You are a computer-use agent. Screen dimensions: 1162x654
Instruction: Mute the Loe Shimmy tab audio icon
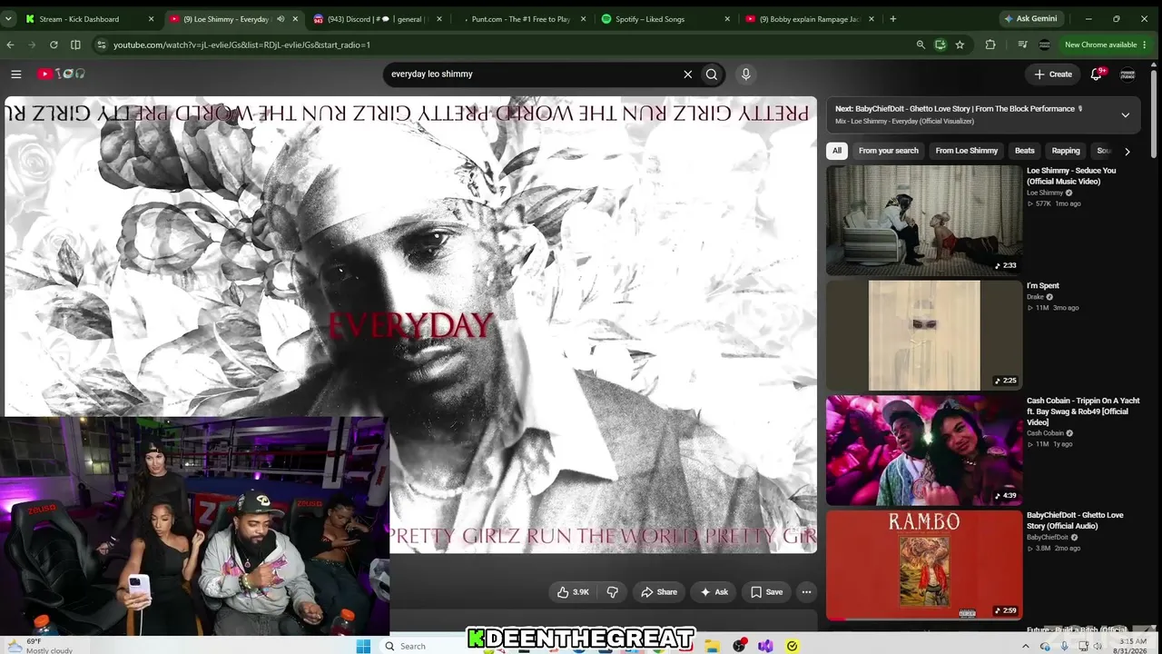point(281,19)
